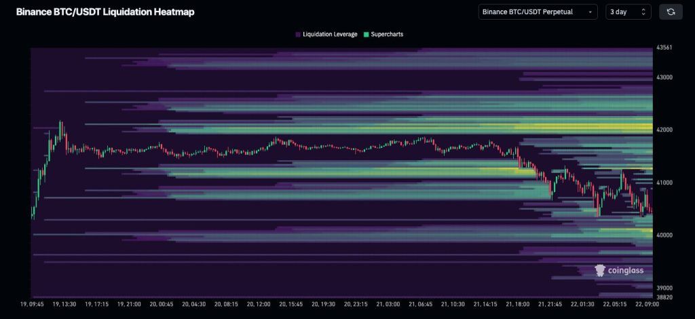
Task: Expand the 3 day timeframe selector
Action: coord(628,12)
